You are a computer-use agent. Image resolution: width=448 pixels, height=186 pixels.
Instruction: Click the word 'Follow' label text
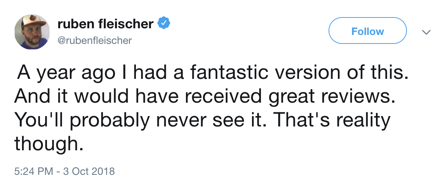[367, 31]
